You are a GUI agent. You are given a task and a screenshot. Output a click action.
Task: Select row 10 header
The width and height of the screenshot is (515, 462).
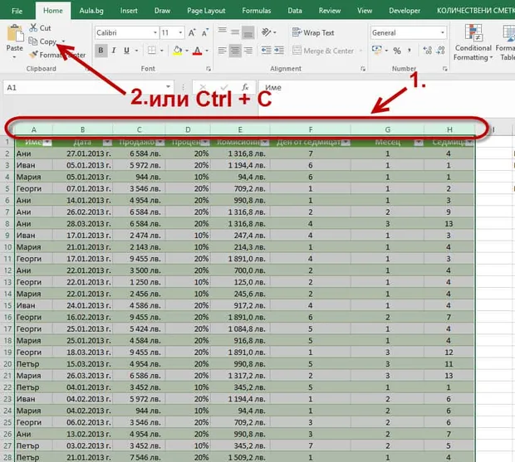click(x=7, y=247)
